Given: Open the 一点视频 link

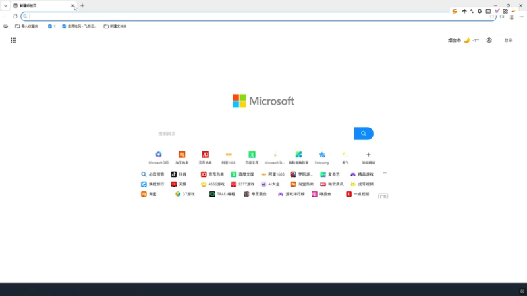Looking at the screenshot, I should pyautogui.click(x=358, y=194).
